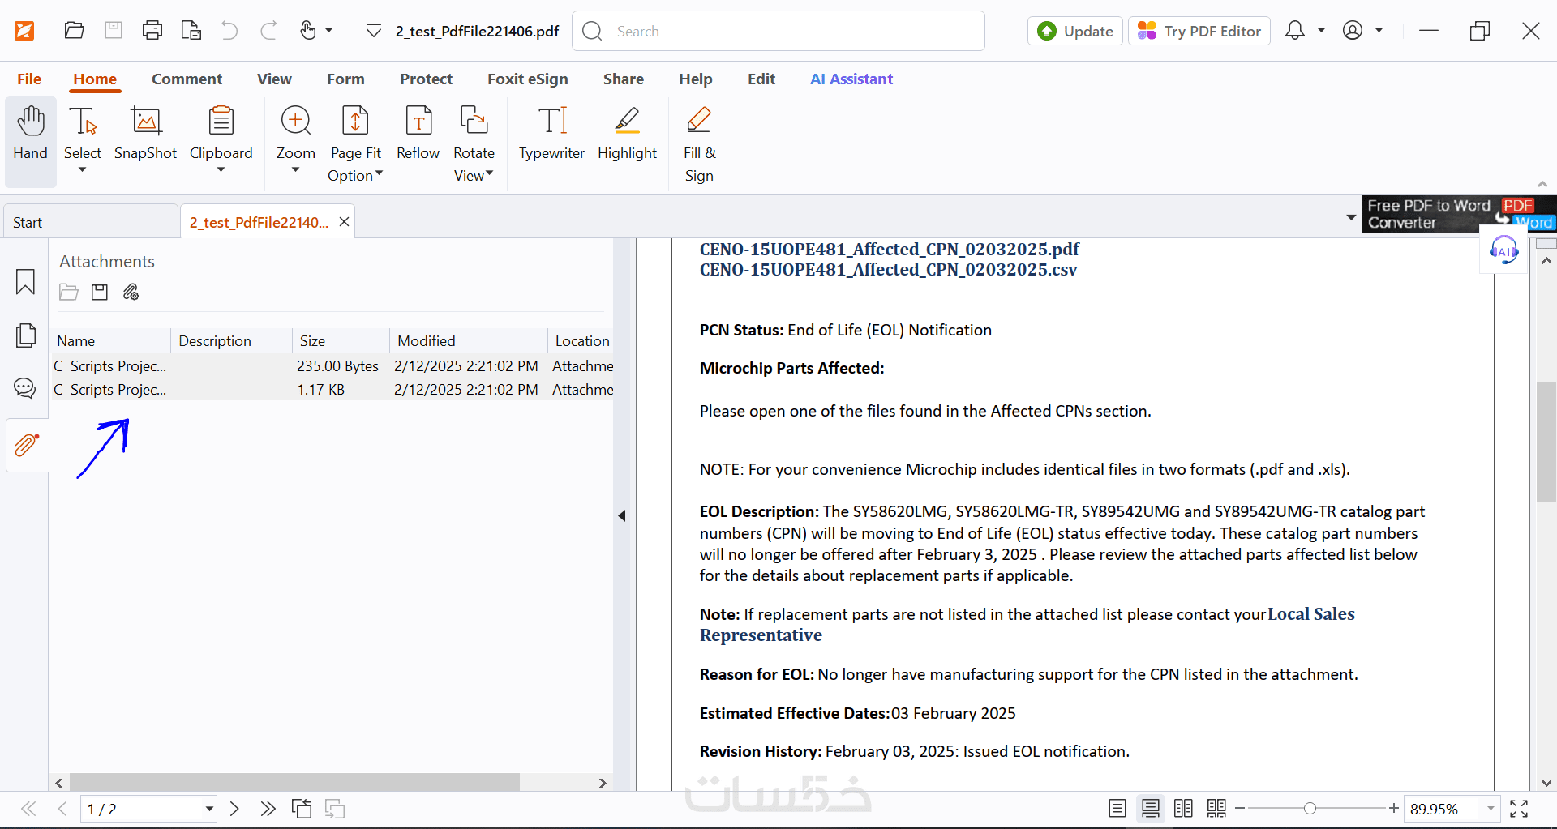Click Add attachment paperclip icon
This screenshot has height=829, width=1557.
[131, 292]
